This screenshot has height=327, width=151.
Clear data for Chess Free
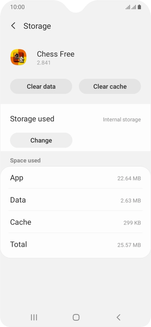(41, 86)
